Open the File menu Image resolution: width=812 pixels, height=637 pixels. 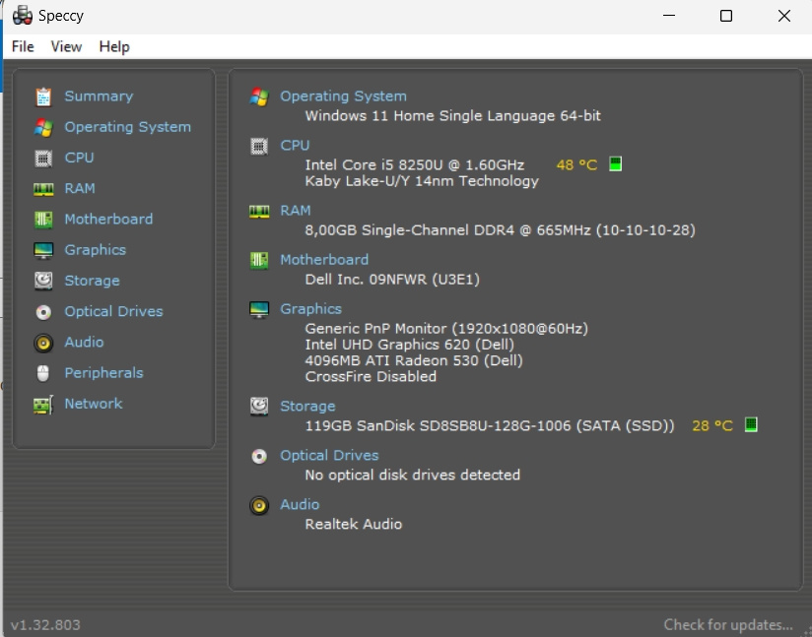(x=23, y=46)
